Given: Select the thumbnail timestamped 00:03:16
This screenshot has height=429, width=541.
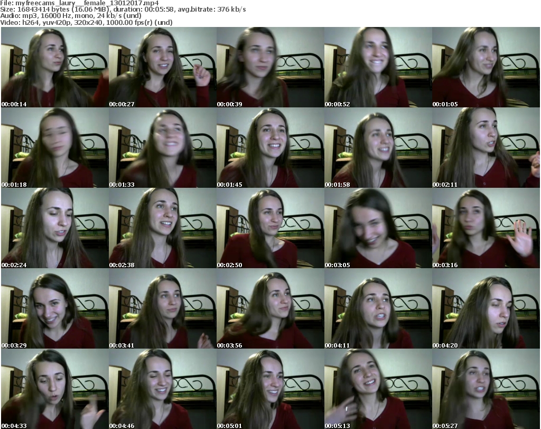Looking at the screenshot, I should pos(486,228).
